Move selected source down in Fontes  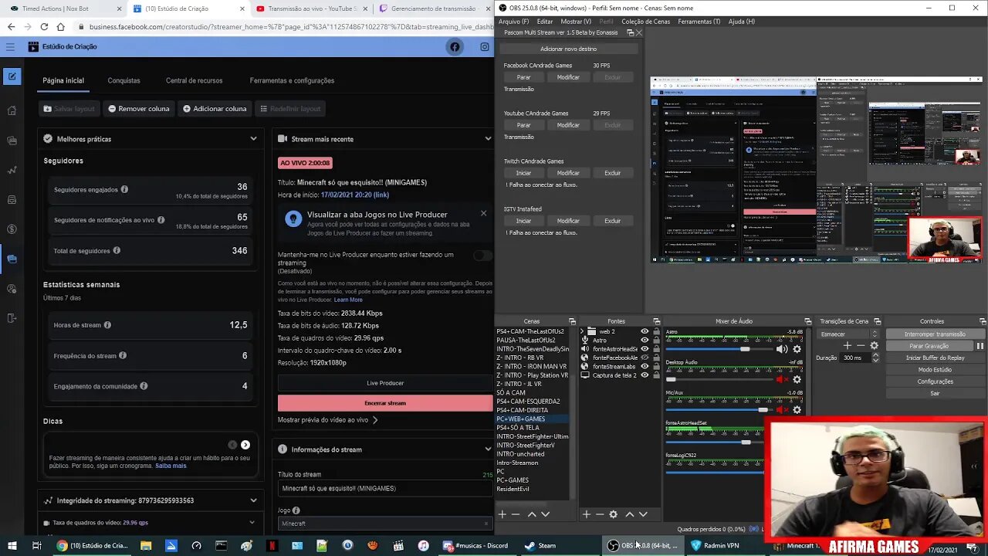pos(643,514)
